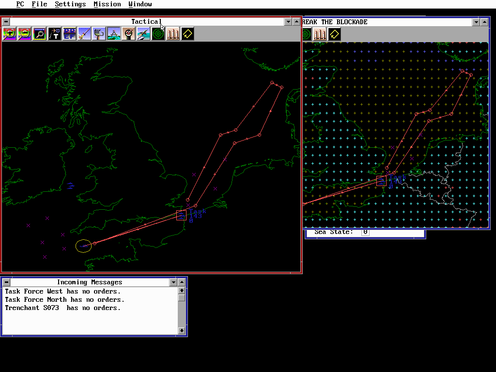This screenshot has height=372, width=496.
Task: Select the zoom-out tool on the Tactical toolbar
Action: (24, 34)
